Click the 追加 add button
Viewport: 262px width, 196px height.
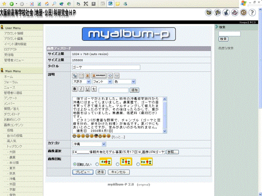[x=134, y=90]
